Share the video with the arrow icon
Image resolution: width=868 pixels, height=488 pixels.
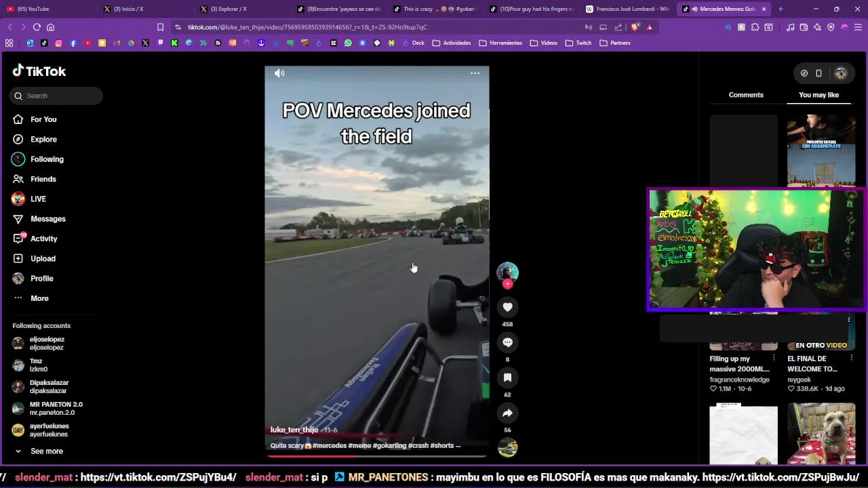coord(507,413)
